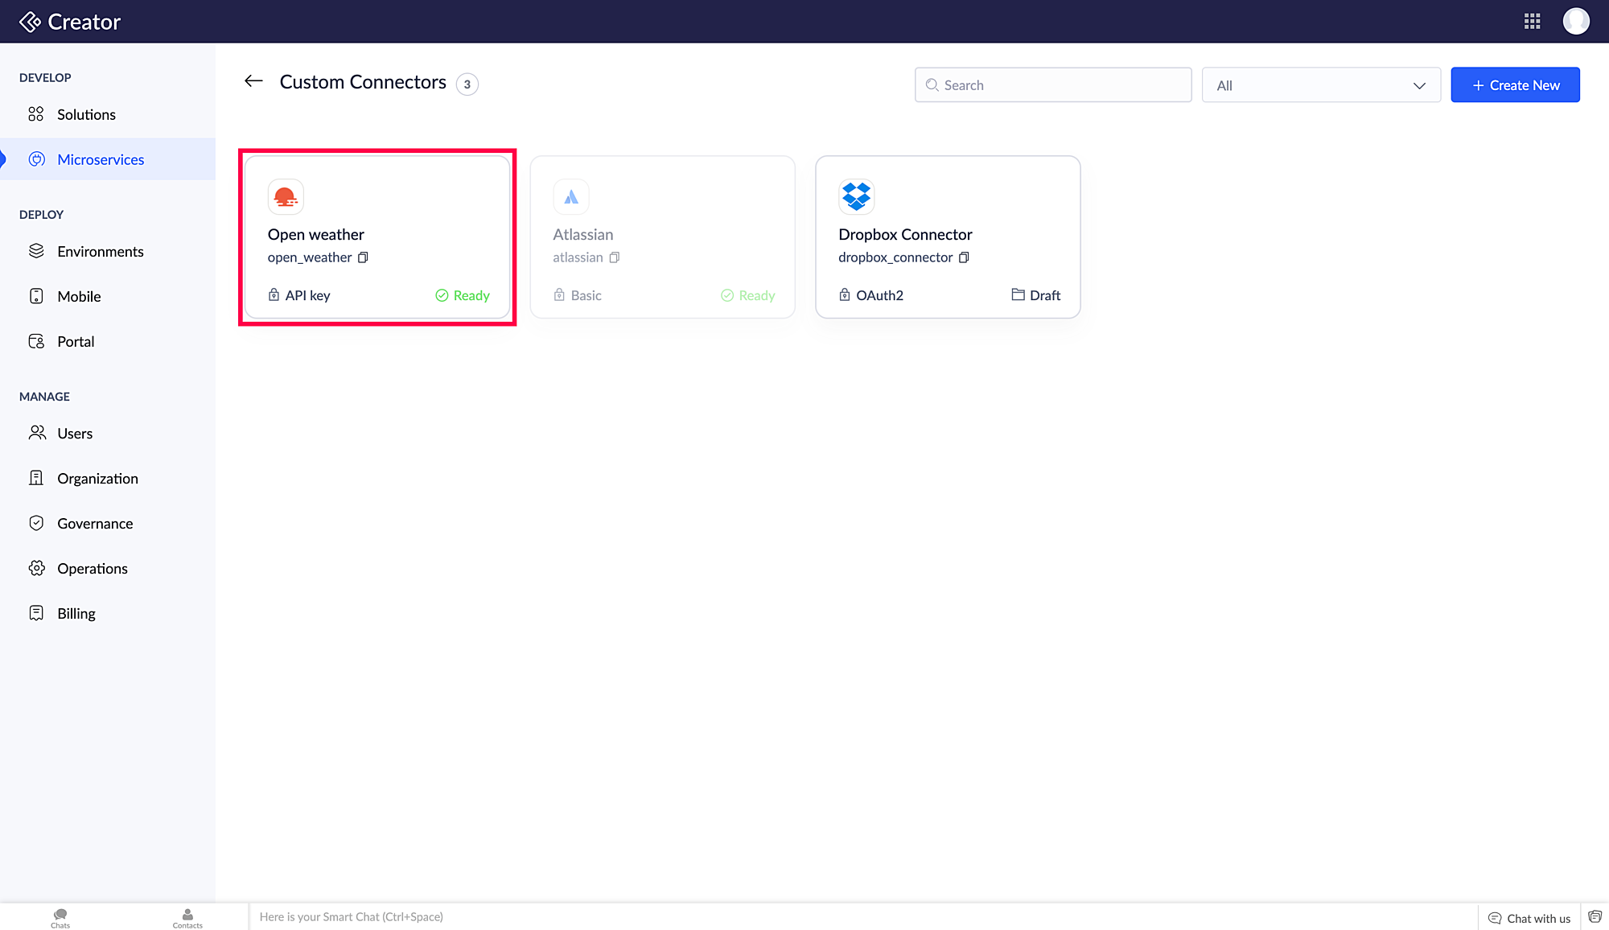Expand the All filter dropdown

click(1320, 85)
